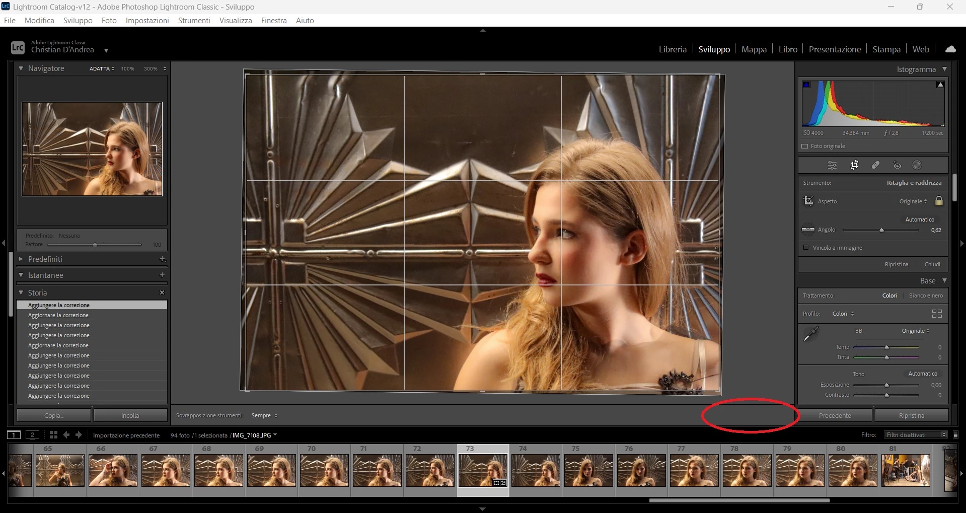Adjust the Angolo slider handle
The image size is (966, 513).
pyautogui.click(x=881, y=230)
